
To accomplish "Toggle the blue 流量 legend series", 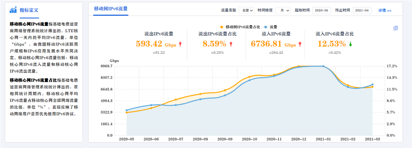I will click(x=271, y=26).
